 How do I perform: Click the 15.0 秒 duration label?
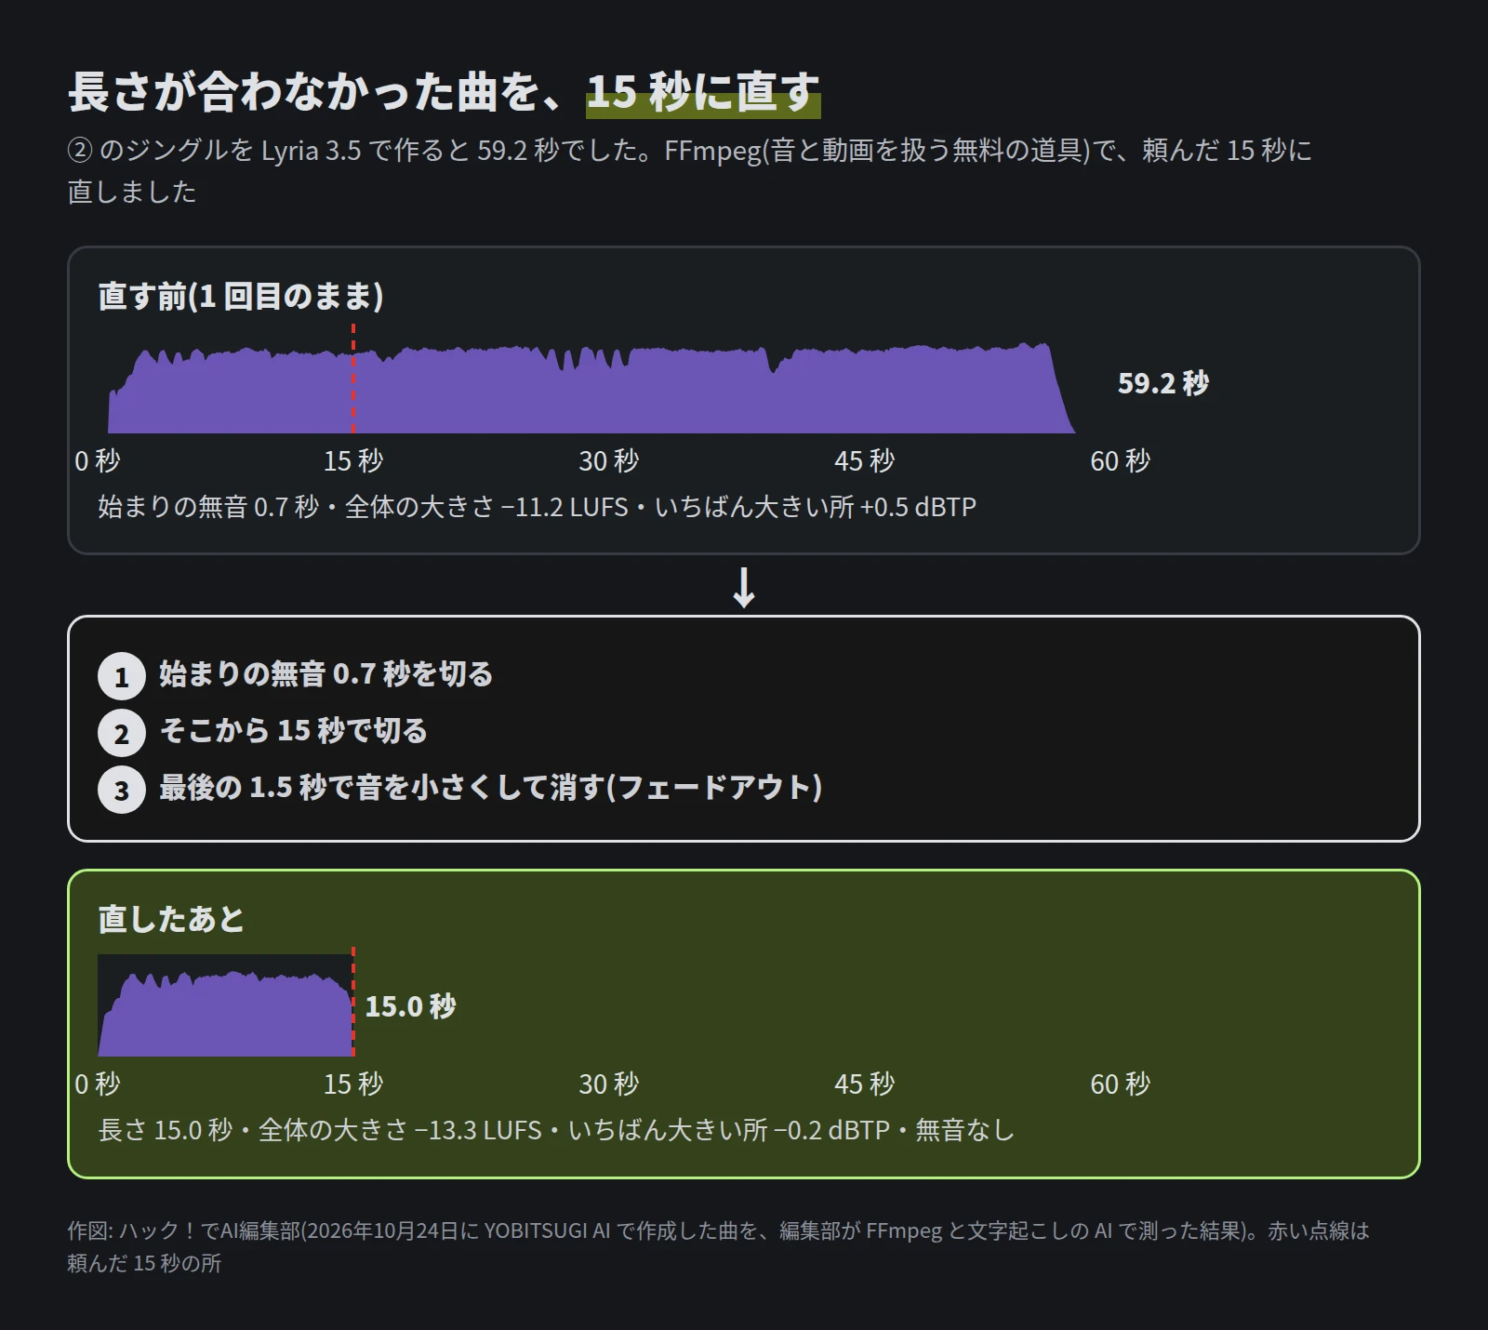click(410, 1006)
